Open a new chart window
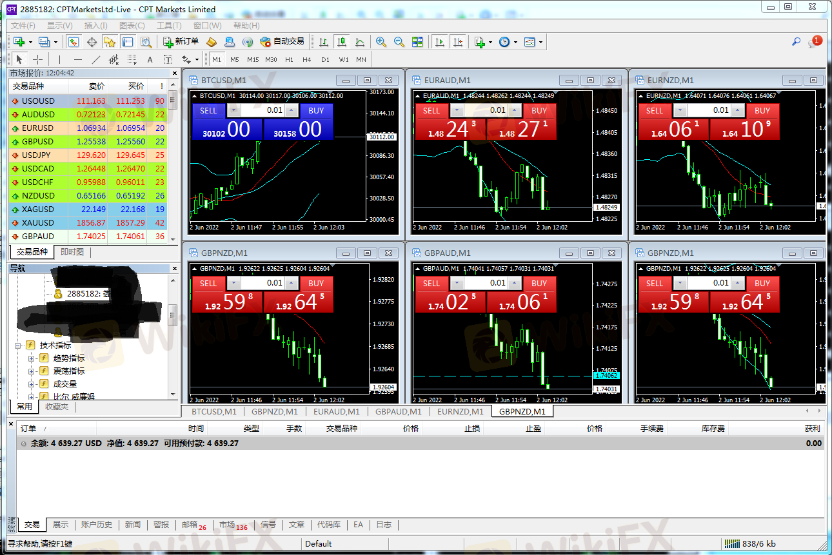The width and height of the screenshot is (832, 555). (x=19, y=42)
